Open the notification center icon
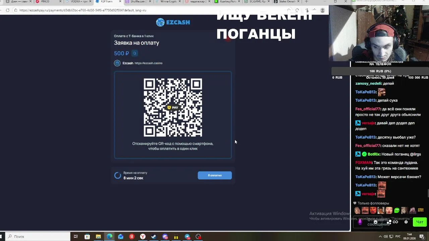 [x=422, y=237]
